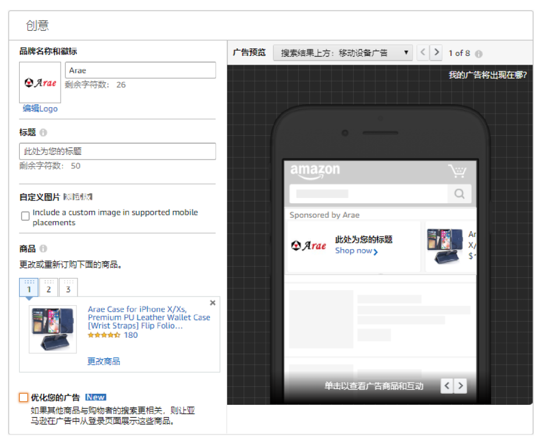This screenshot has width=540, height=445.
Task: Focus the headline field 此处为您的标题
Action: (x=118, y=151)
